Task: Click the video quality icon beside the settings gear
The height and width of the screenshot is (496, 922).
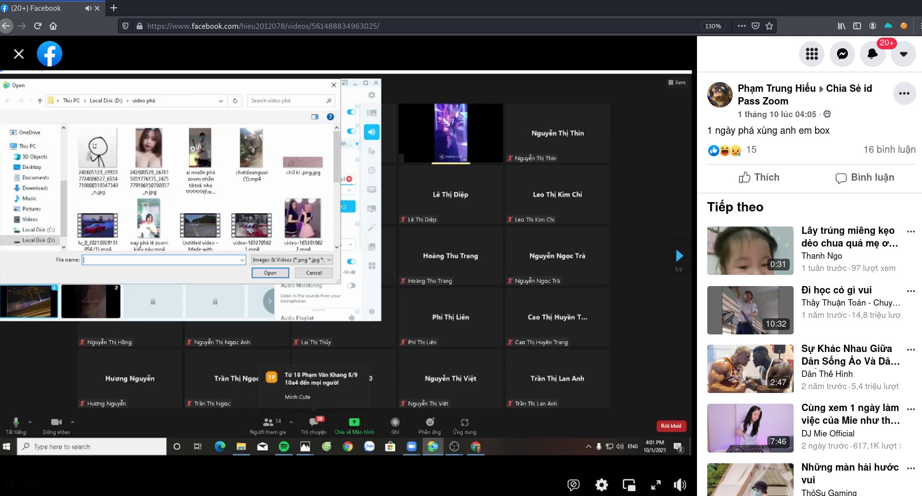Action: tap(574, 485)
